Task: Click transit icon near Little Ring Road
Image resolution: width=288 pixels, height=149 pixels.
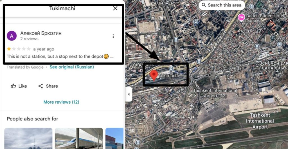Action: pyautogui.click(x=199, y=62)
